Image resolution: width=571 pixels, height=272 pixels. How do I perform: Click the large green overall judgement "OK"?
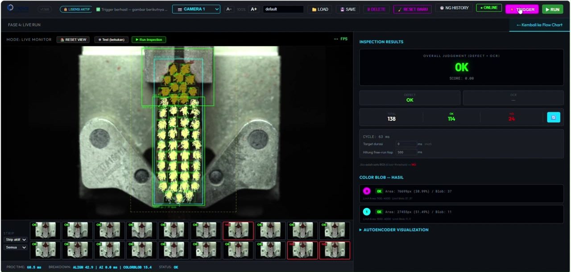coord(462,67)
